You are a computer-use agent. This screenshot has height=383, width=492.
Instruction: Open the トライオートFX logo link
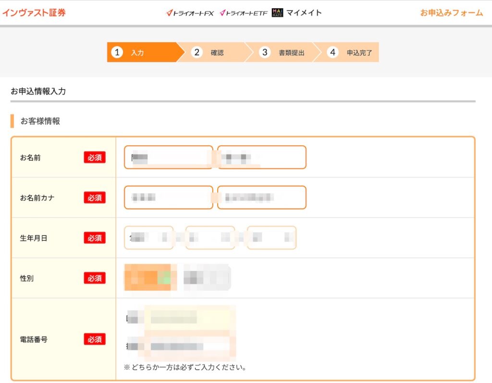(190, 13)
